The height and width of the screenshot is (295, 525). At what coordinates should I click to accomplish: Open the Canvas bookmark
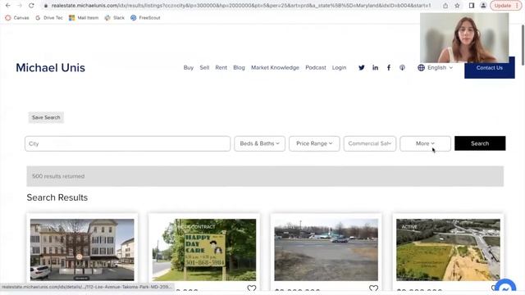pyautogui.click(x=17, y=18)
